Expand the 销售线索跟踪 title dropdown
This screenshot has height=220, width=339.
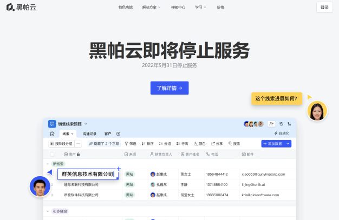click(x=86, y=124)
